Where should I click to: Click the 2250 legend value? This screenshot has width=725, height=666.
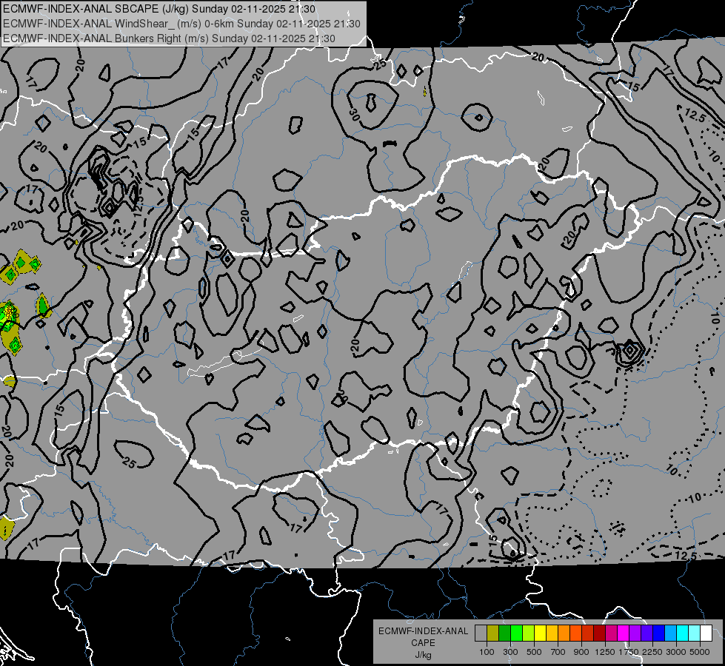(652, 652)
